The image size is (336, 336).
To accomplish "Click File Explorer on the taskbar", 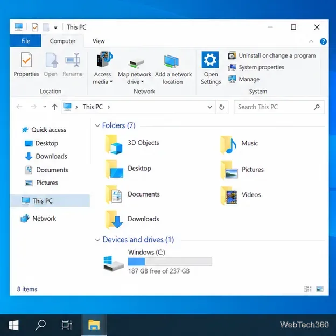I will (x=94, y=325).
